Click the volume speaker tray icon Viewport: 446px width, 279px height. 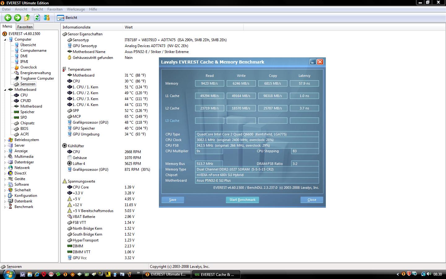pos(429,274)
